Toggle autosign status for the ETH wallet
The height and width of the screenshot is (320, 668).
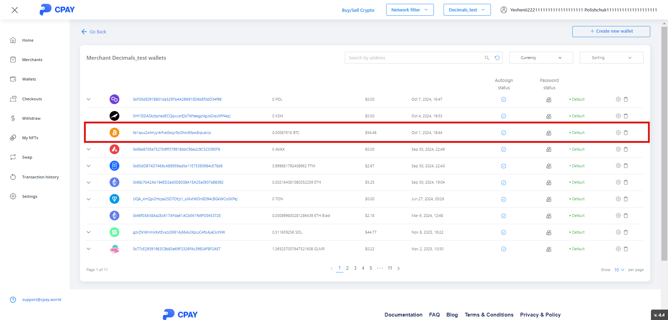(x=503, y=183)
